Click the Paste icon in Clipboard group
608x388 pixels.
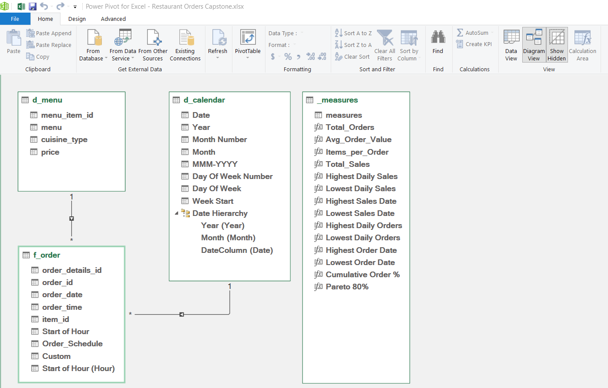click(13, 37)
